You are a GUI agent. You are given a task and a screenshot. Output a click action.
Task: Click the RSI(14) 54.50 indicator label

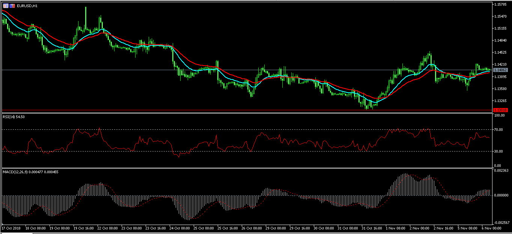click(x=14, y=117)
